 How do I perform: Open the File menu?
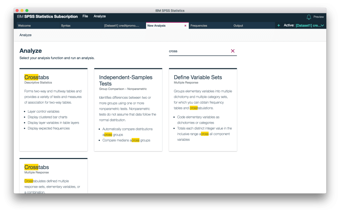(85, 16)
